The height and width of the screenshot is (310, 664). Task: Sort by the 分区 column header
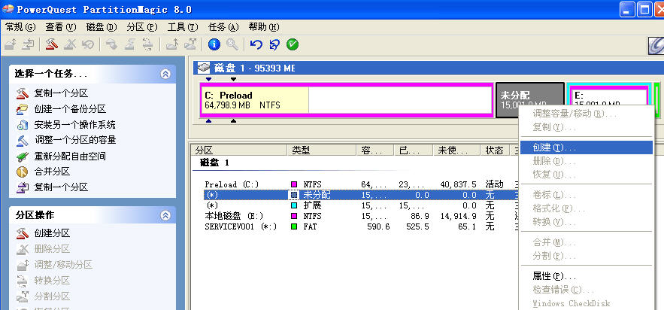pyautogui.click(x=239, y=150)
